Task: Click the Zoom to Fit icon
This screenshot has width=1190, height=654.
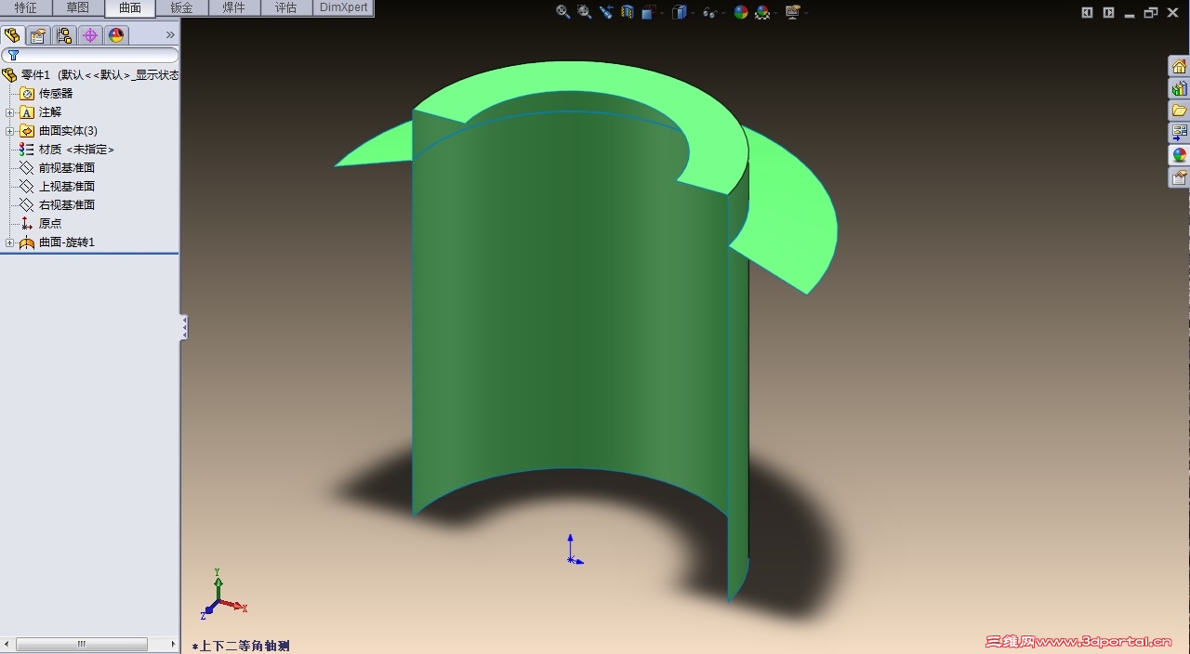Action: pyautogui.click(x=562, y=12)
